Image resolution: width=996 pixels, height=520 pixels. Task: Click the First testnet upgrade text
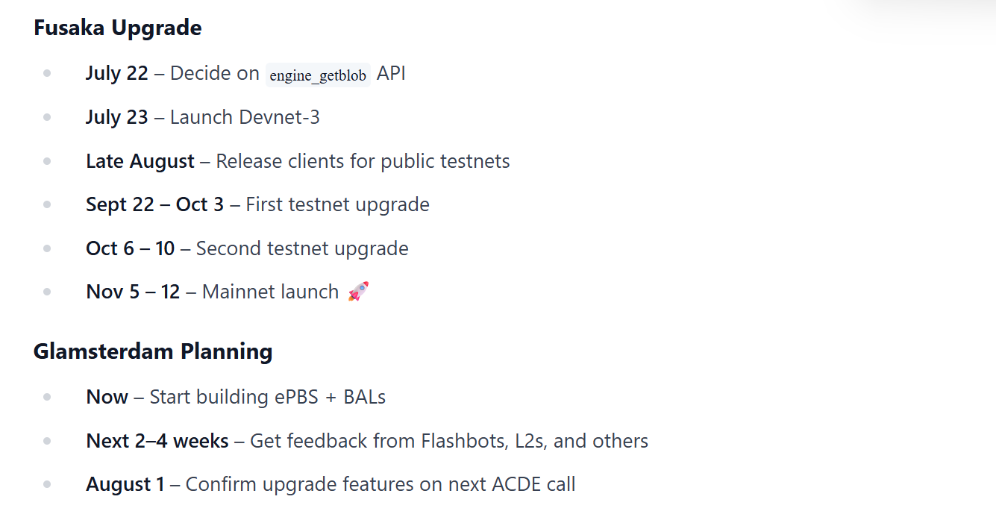337,205
